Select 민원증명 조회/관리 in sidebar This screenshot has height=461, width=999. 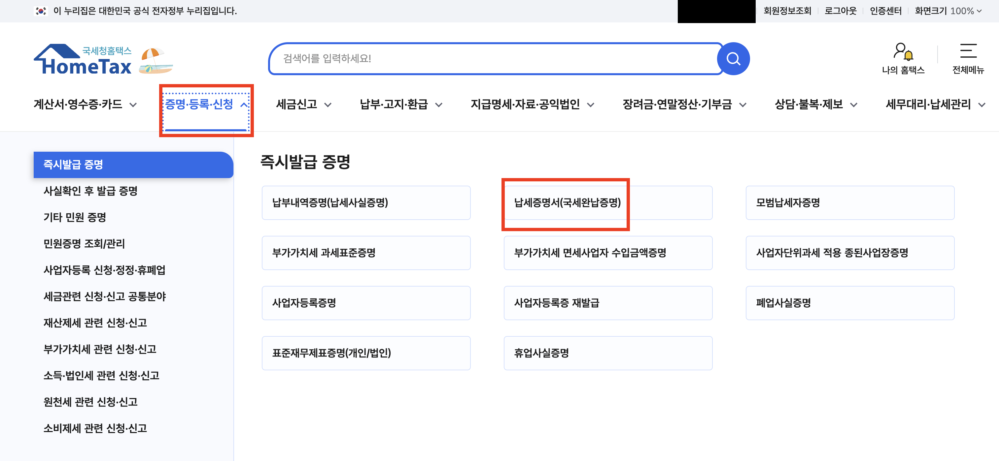(84, 243)
